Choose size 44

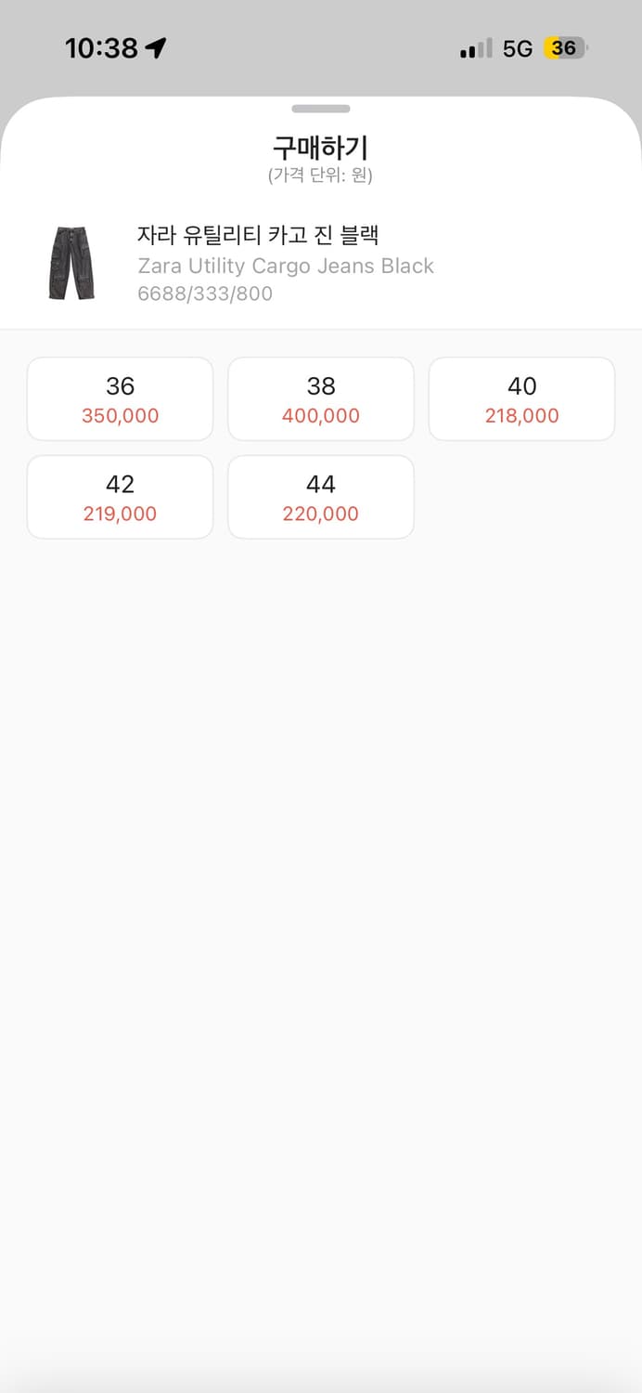coord(321,497)
